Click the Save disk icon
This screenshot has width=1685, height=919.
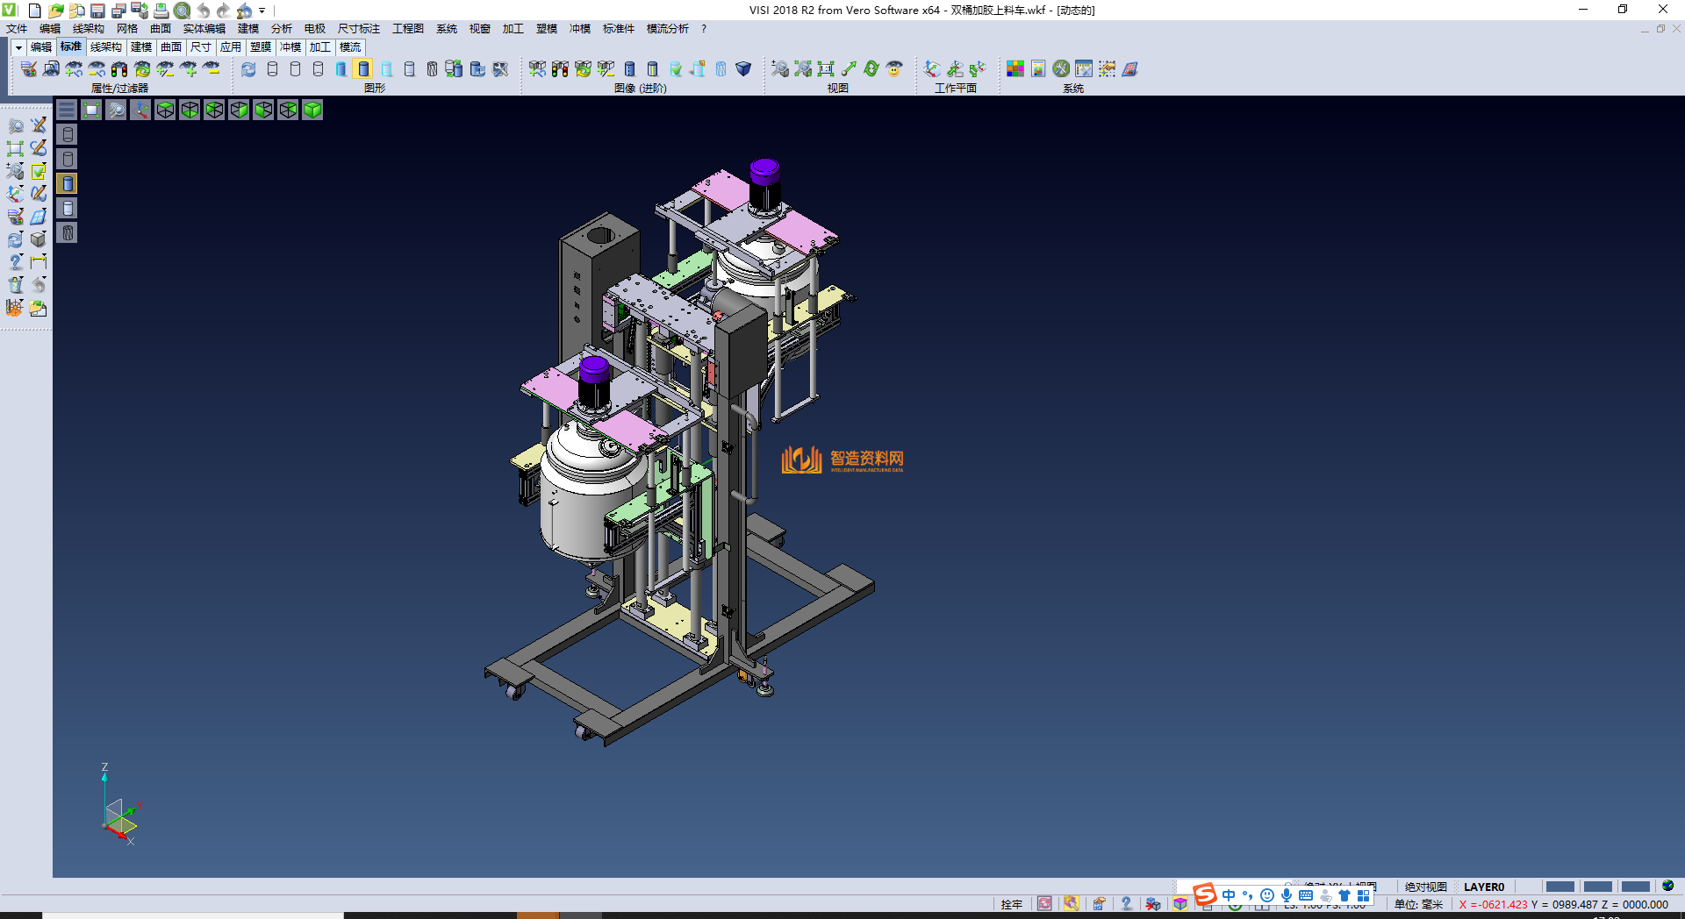click(97, 11)
